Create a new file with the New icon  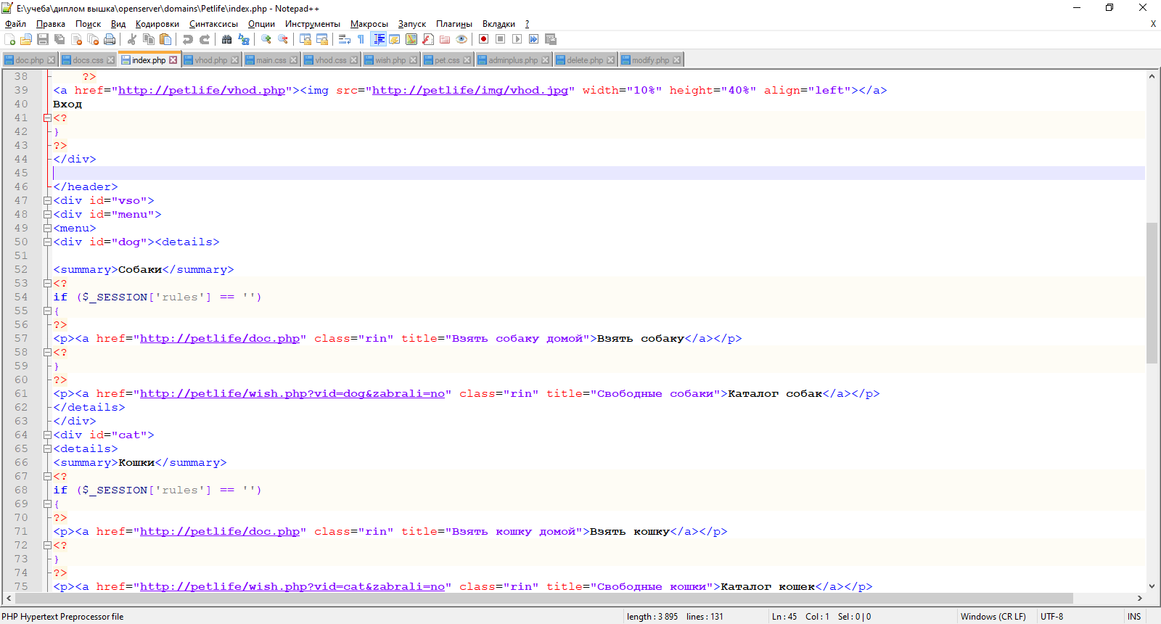[10, 39]
